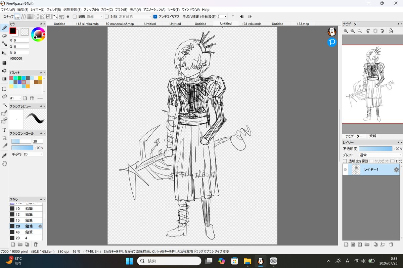
Task: Open File Explorer from the taskbar
Action: 248,261
